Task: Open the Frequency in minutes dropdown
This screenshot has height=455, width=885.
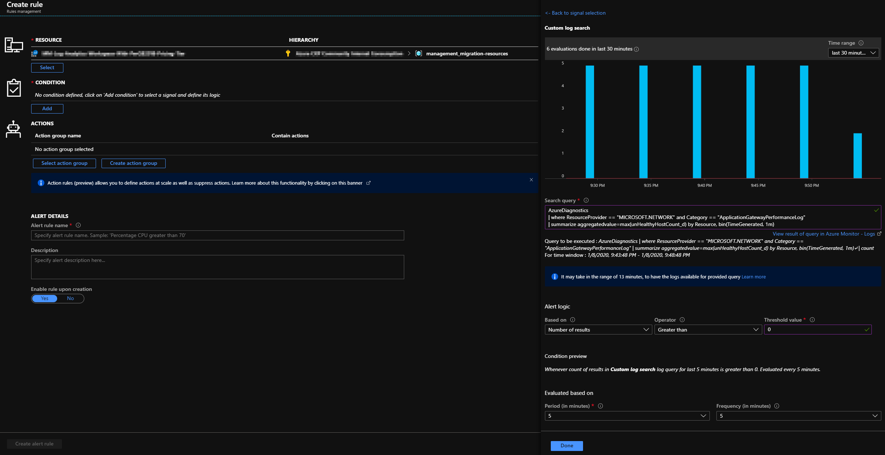Action: pyautogui.click(x=799, y=416)
